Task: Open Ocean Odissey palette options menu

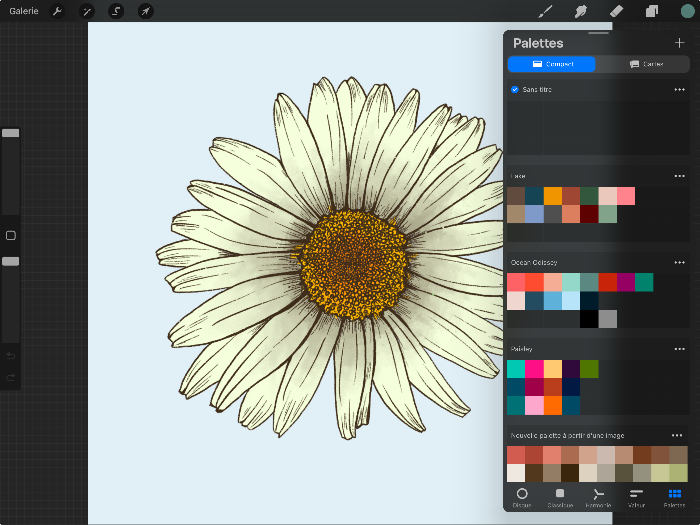Action: click(x=679, y=262)
